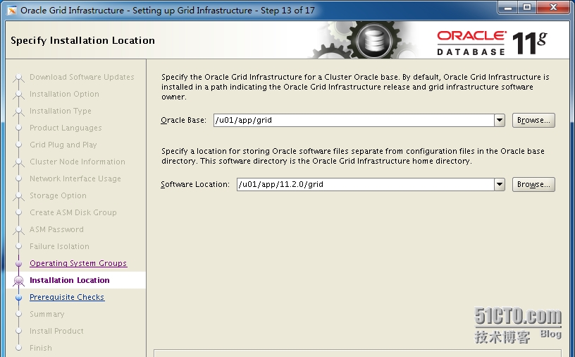The width and height of the screenshot is (575, 357).
Task: Click the Network Interface Usage step
Action: (x=75, y=178)
